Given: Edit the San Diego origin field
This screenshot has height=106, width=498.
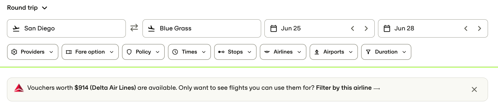Looking at the screenshot, I should click(x=66, y=28).
